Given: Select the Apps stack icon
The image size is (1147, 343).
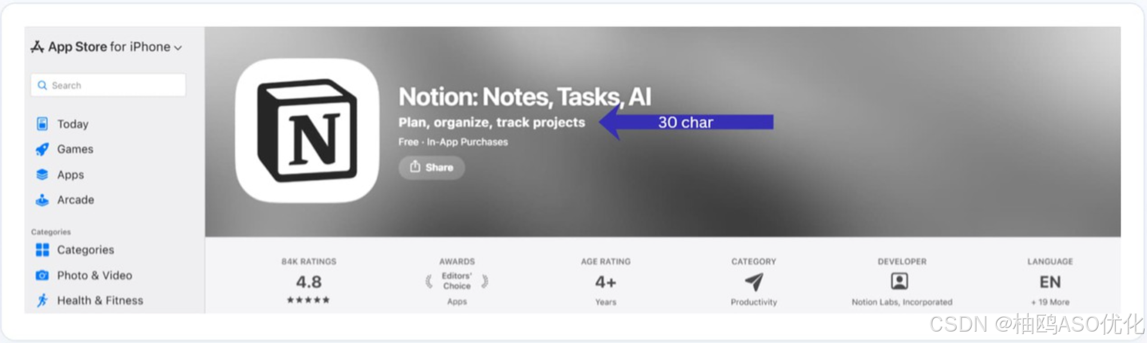Looking at the screenshot, I should tap(42, 174).
